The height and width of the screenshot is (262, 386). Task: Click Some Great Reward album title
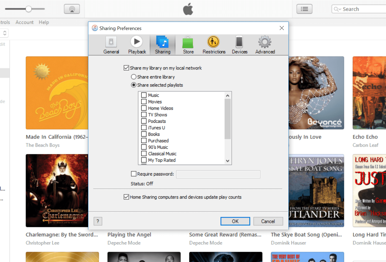pyautogui.click(x=225, y=235)
